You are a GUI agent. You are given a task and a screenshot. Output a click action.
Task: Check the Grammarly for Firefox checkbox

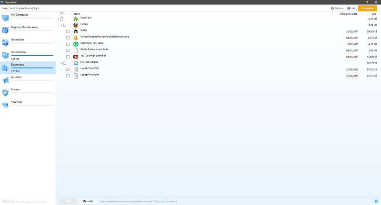tap(68, 44)
